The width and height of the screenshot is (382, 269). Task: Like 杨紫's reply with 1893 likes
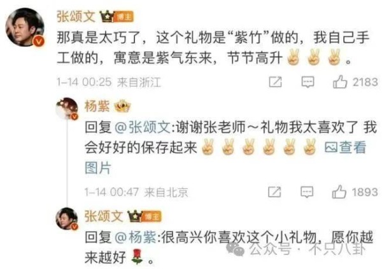coord(339,192)
